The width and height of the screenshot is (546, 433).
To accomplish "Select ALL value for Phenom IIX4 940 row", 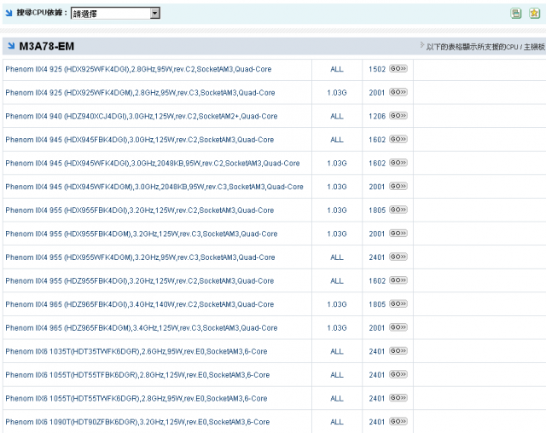I will [x=337, y=116].
